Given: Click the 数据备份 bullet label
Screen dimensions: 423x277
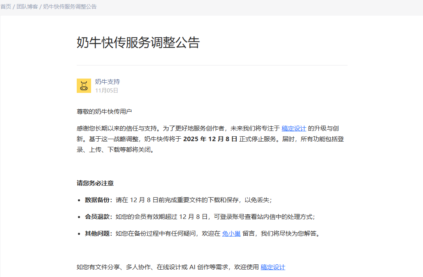Looking at the screenshot, I should point(98,200).
